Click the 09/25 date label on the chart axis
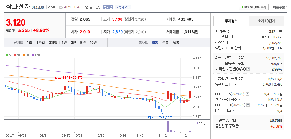Viewport: 291px width, 139px height. tap(65, 135)
